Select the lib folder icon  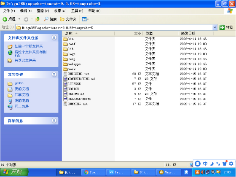(x=65, y=49)
